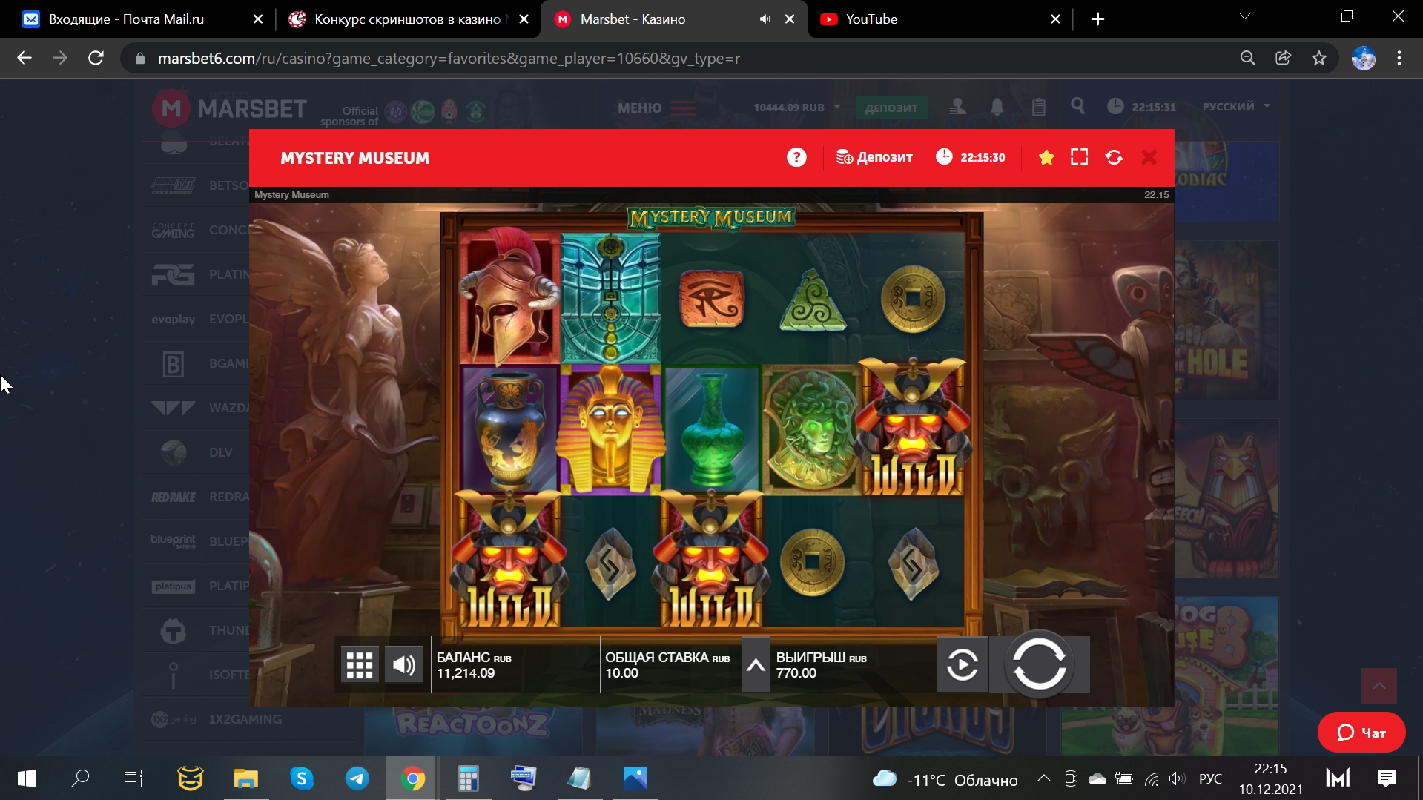1423x800 pixels.
Task: Open Task View on taskbar
Action: click(x=133, y=778)
